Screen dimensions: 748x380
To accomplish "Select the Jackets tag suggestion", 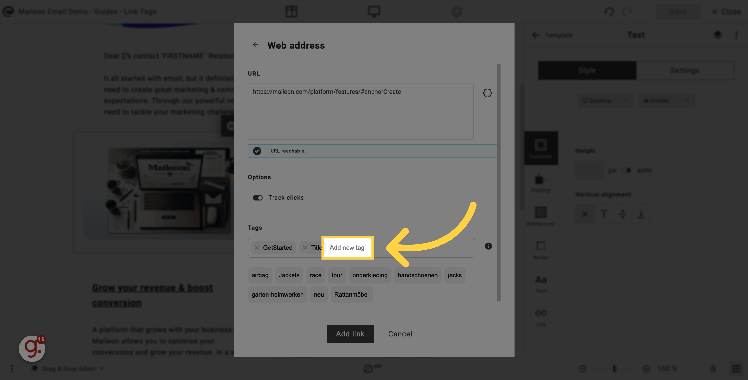I will click(288, 275).
